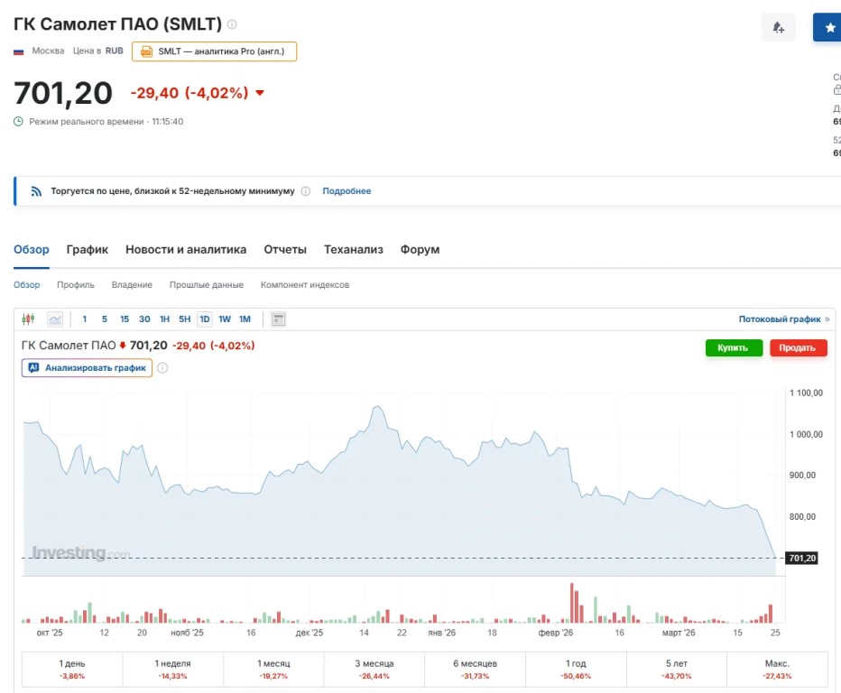Set chart interval to 5H

coord(184,319)
